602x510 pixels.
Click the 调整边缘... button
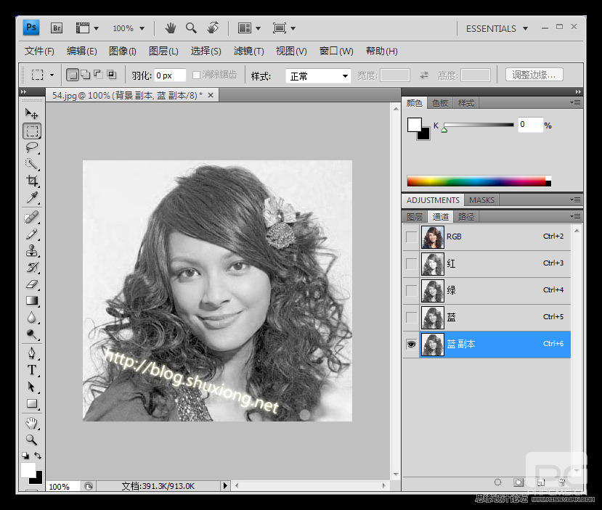(534, 75)
